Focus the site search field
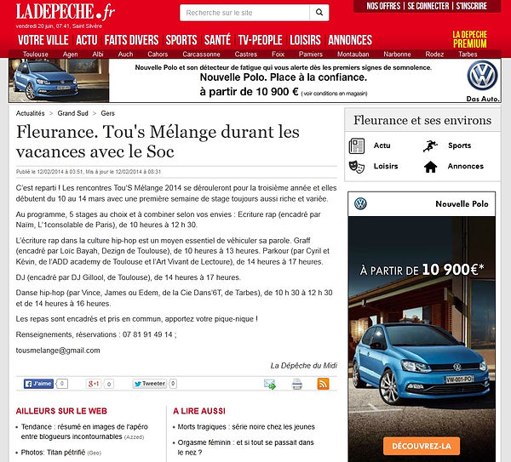The width and height of the screenshot is (511, 462). (244, 13)
